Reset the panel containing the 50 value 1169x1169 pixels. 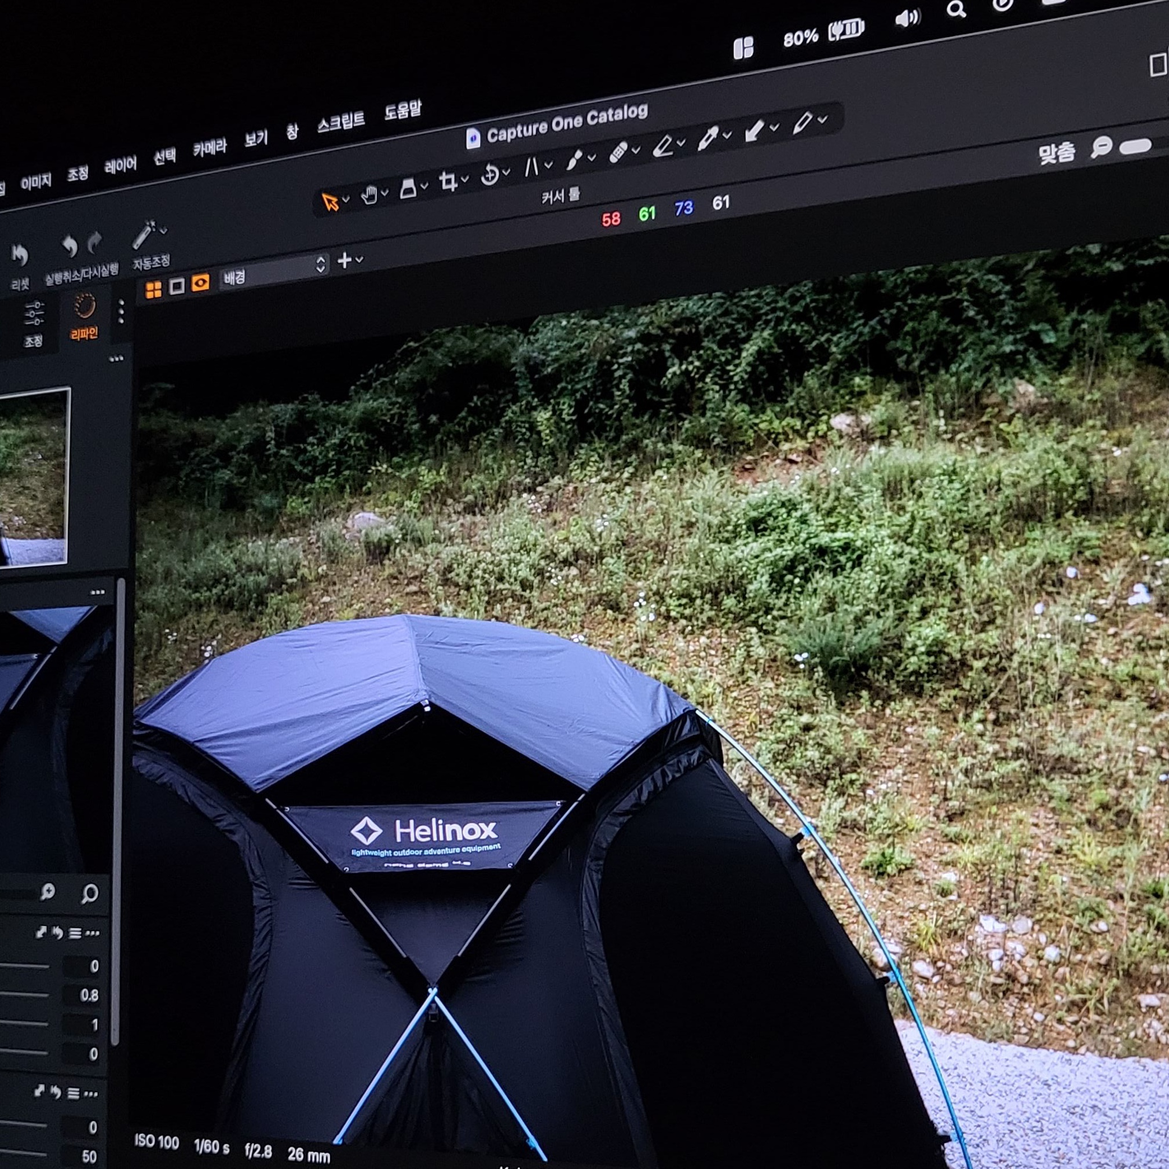pyautogui.click(x=56, y=1093)
